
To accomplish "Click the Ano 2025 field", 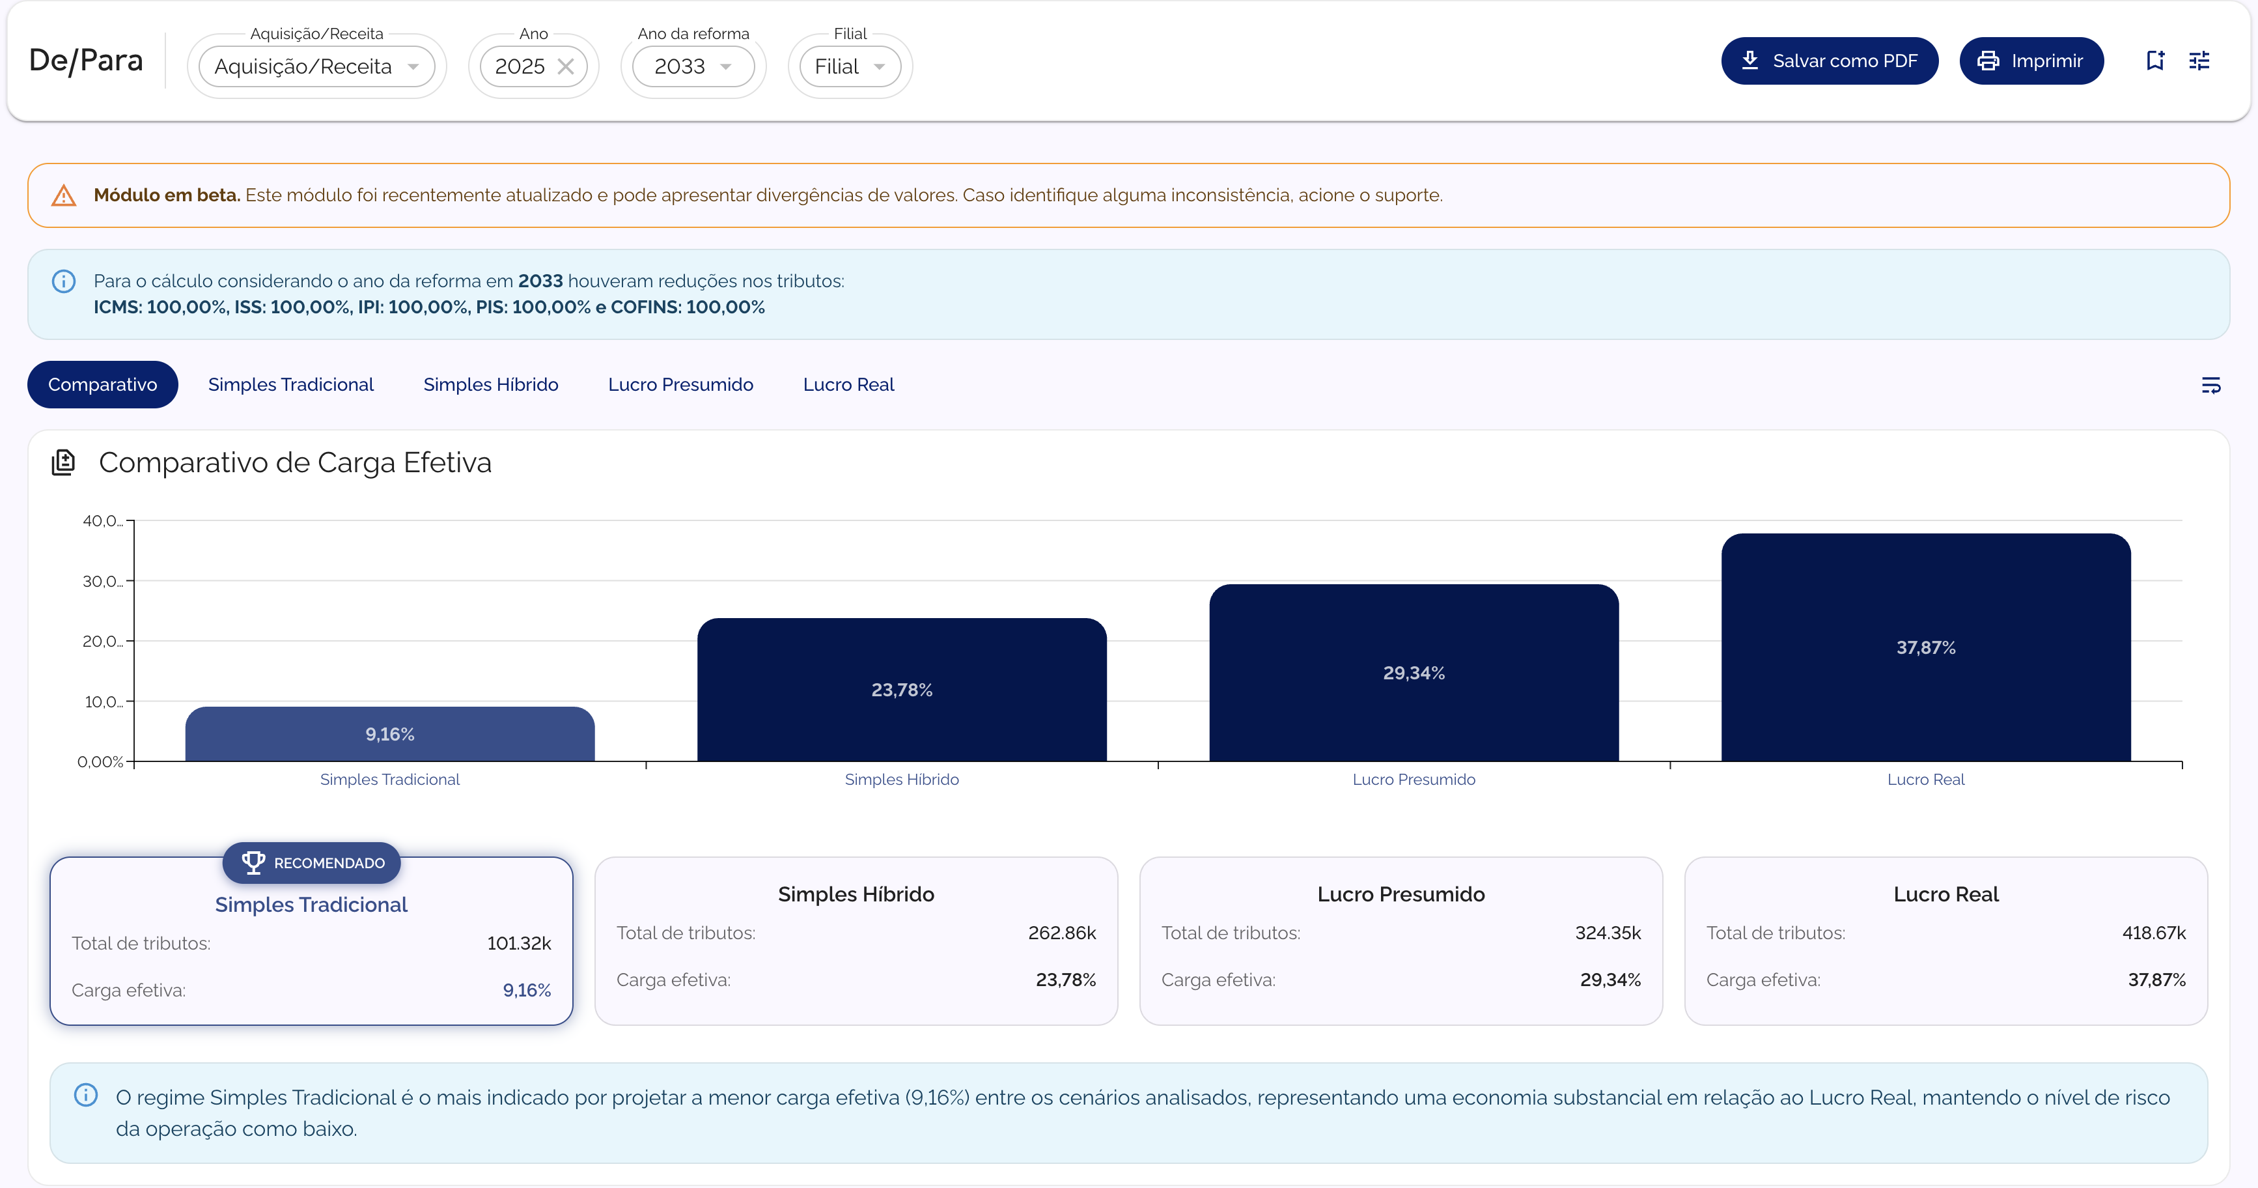I will click(533, 66).
